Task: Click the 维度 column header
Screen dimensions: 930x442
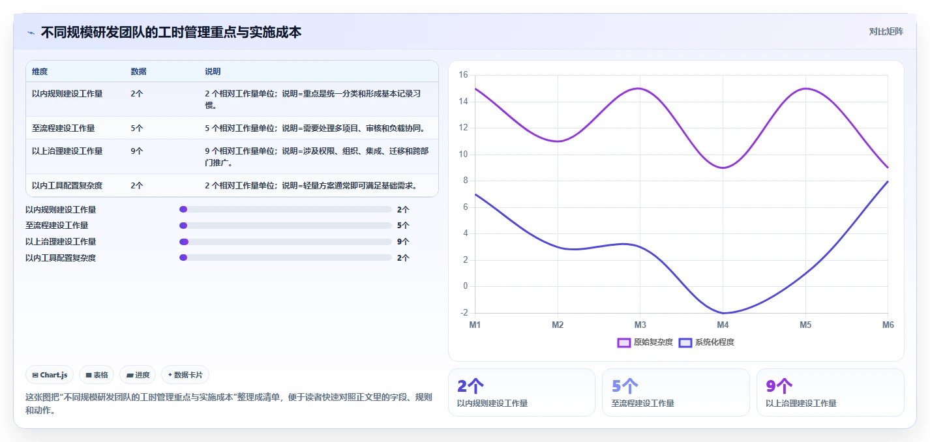Action: (40, 72)
